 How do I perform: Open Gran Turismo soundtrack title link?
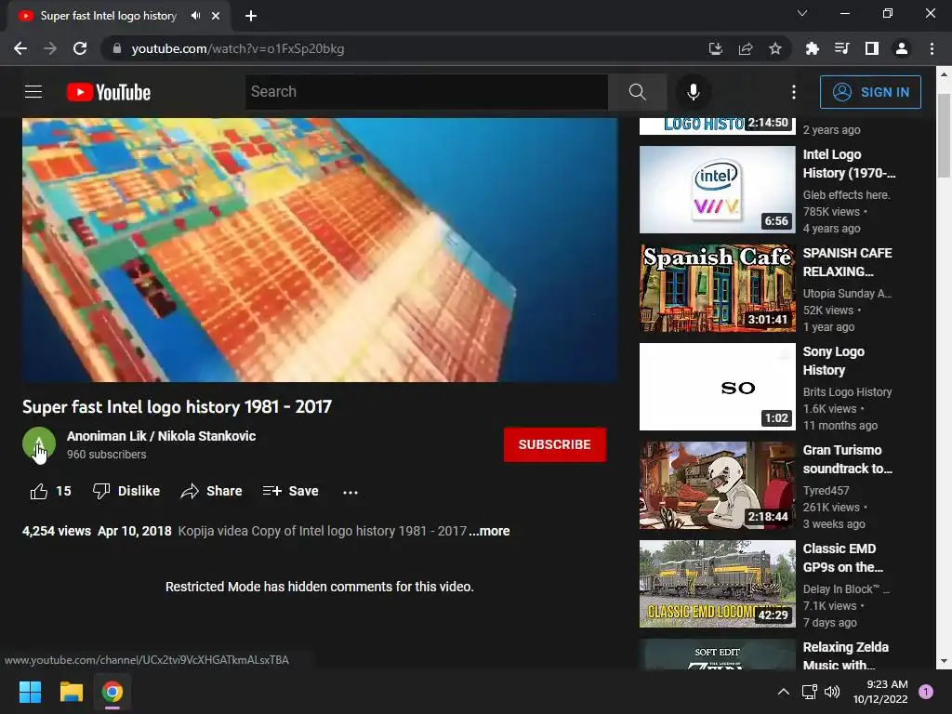[848, 459]
